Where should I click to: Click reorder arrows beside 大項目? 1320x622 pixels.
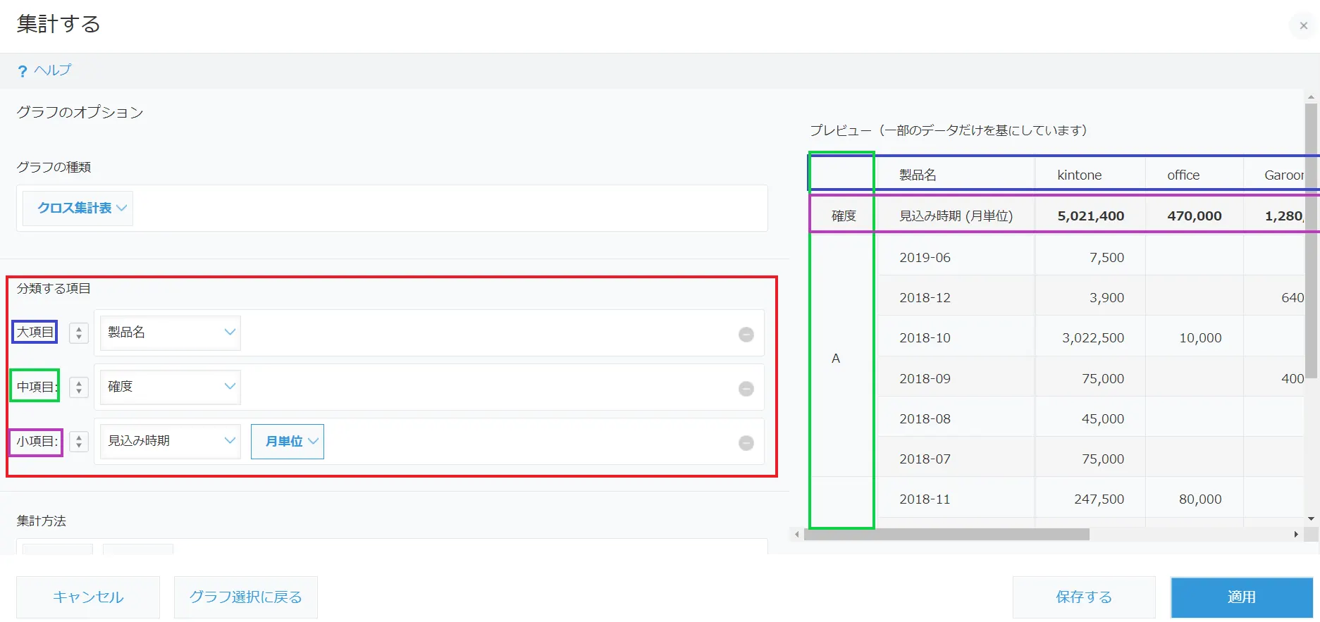79,333
